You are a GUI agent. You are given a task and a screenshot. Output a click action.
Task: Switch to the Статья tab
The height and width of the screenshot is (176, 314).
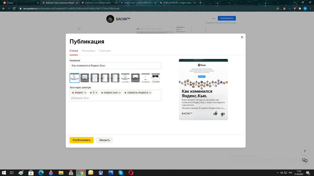click(x=74, y=51)
